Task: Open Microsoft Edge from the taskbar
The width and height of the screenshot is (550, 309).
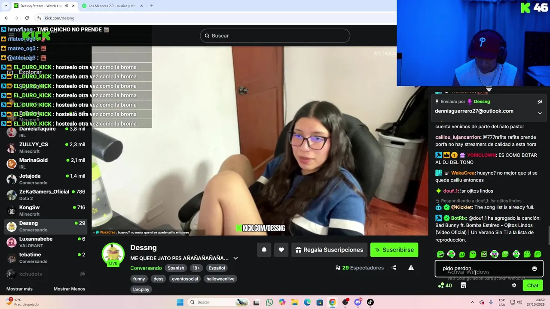Action: click(307, 302)
